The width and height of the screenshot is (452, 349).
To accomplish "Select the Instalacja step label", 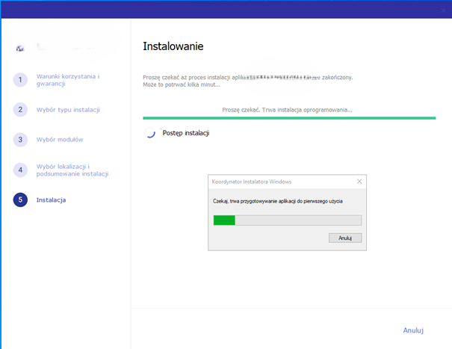I will coord(51,200).
